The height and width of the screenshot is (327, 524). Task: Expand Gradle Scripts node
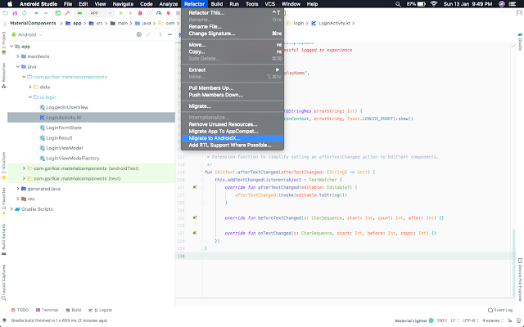click(x=11, y=209)
